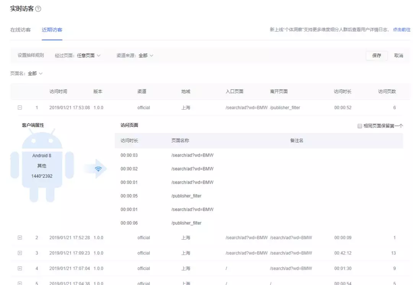Collapse row 1 with the minus icon
The width and height of the screenshot is (413, 285).
click(x=20, y=108)
